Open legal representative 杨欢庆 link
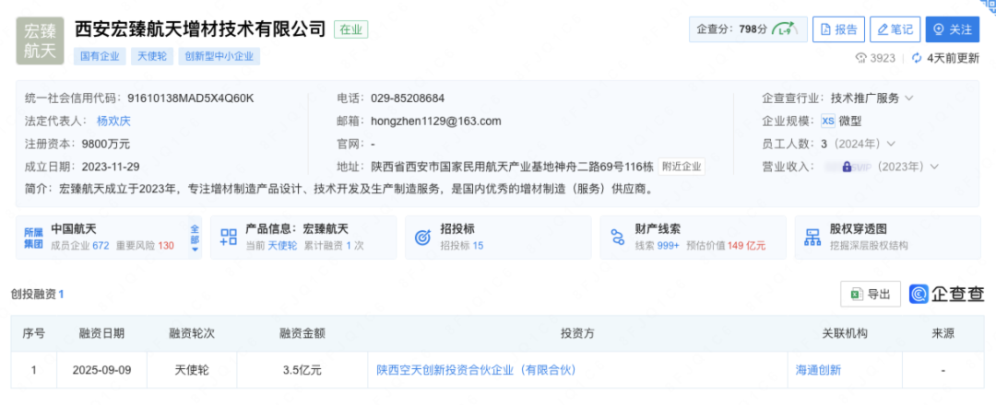996x405 pixels. coord(114,121)
